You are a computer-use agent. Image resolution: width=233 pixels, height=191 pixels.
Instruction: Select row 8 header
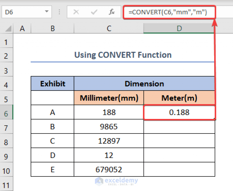(6, 141)
